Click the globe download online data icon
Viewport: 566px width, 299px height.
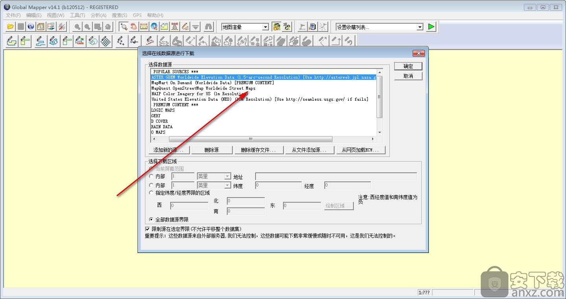point(31,27)
